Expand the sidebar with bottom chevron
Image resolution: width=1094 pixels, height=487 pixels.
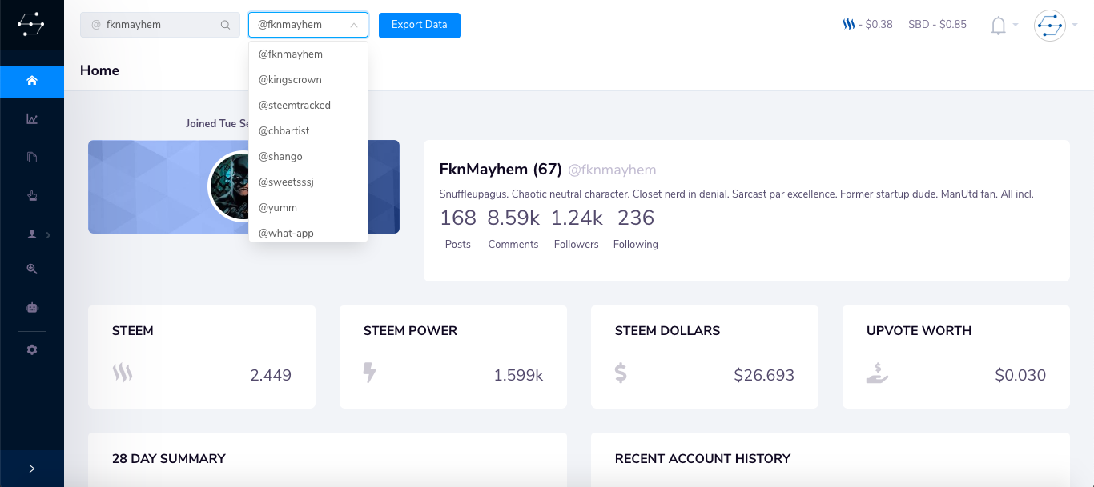pyautogui.click(x=32, y=469)
